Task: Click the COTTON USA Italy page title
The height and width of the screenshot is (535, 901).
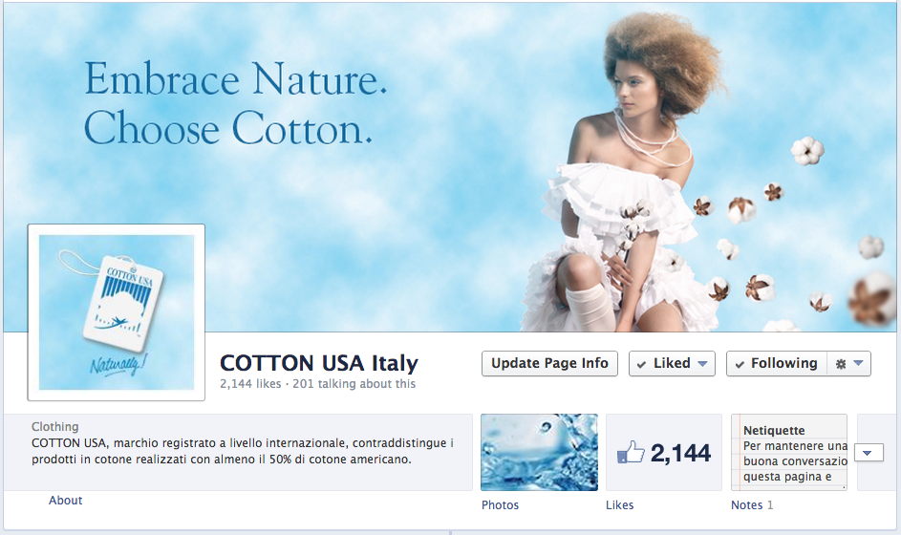Action: pyautogui.click(x=319, y=363)
